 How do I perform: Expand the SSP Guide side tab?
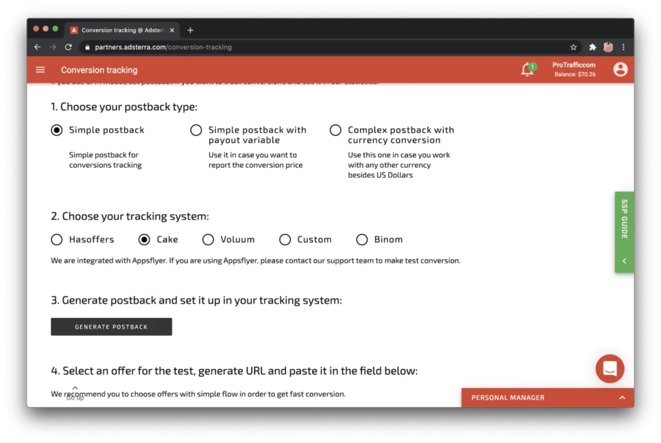[x=624, y=232]
